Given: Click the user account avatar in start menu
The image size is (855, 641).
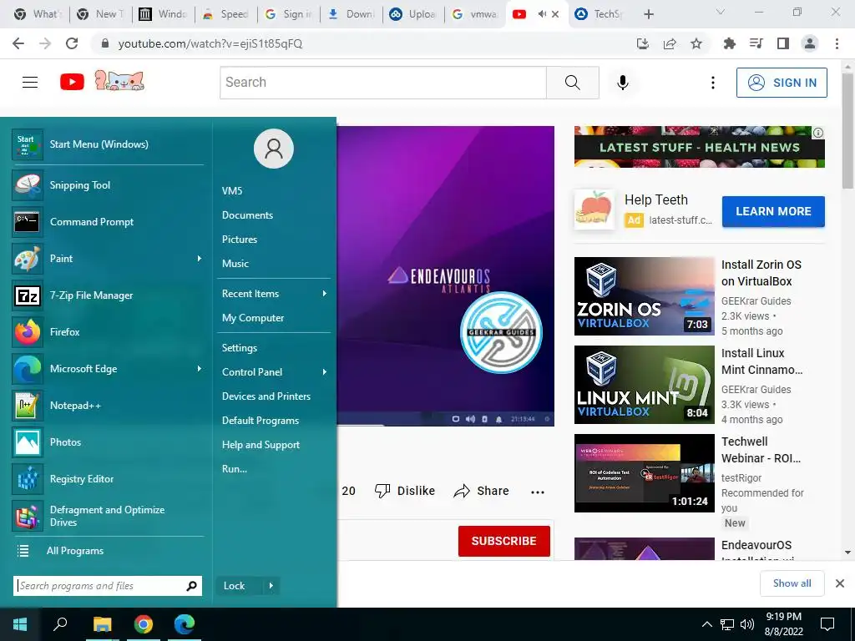Looking at the screenshot, I should pyautogui.click(x=274, y=149).
